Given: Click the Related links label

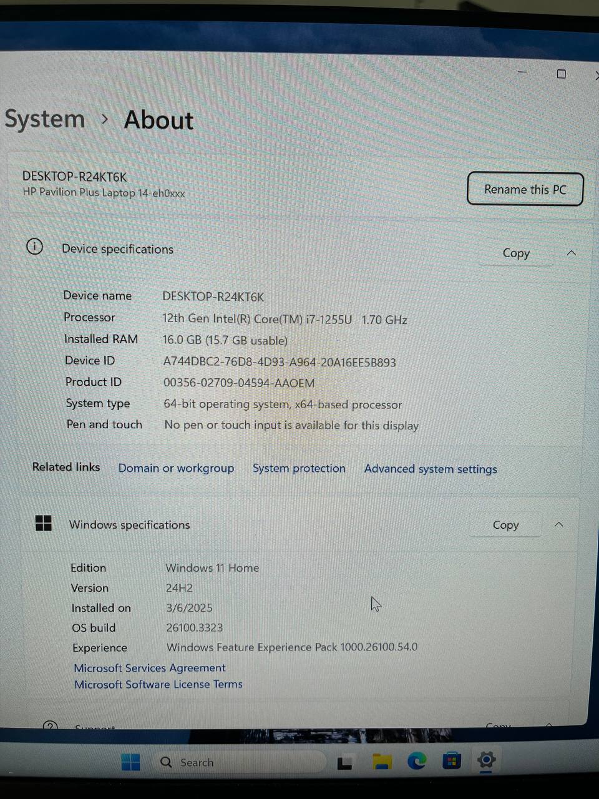Looking at the screenshot, I should click(66, 467).
